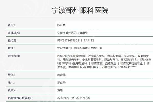This screenshot has width=153, height=102.
Task: Click the 未定级 level value
Action: (x=62, y=75)
